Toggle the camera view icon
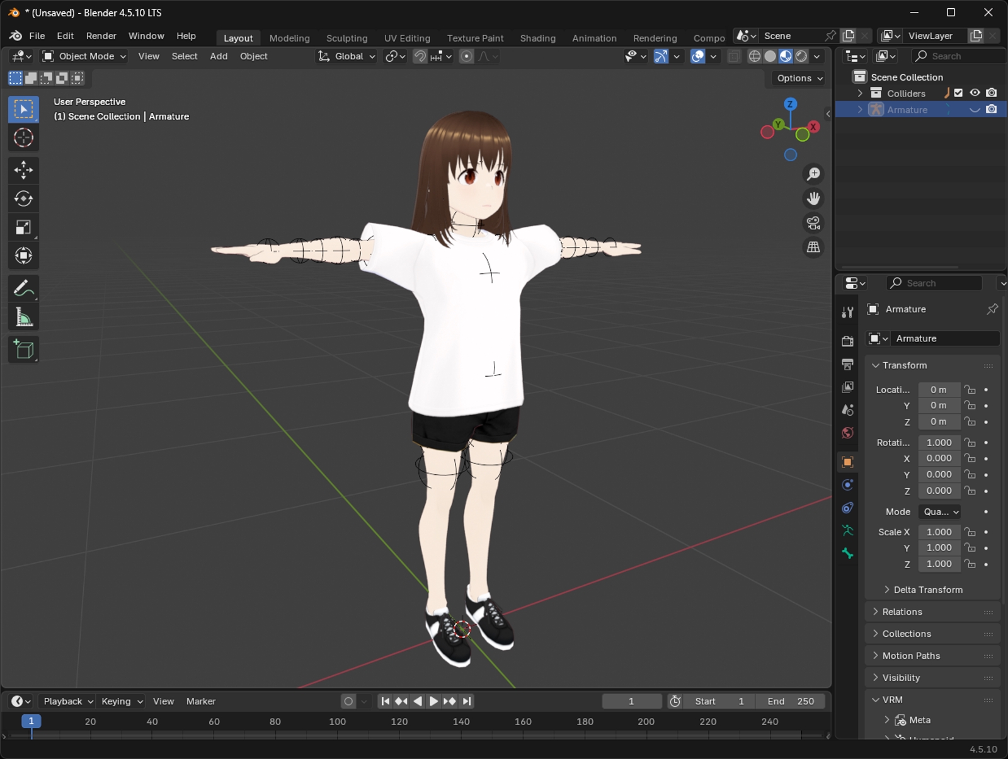Viewport: 1008px width, 759px height. (x=813, y=223)
